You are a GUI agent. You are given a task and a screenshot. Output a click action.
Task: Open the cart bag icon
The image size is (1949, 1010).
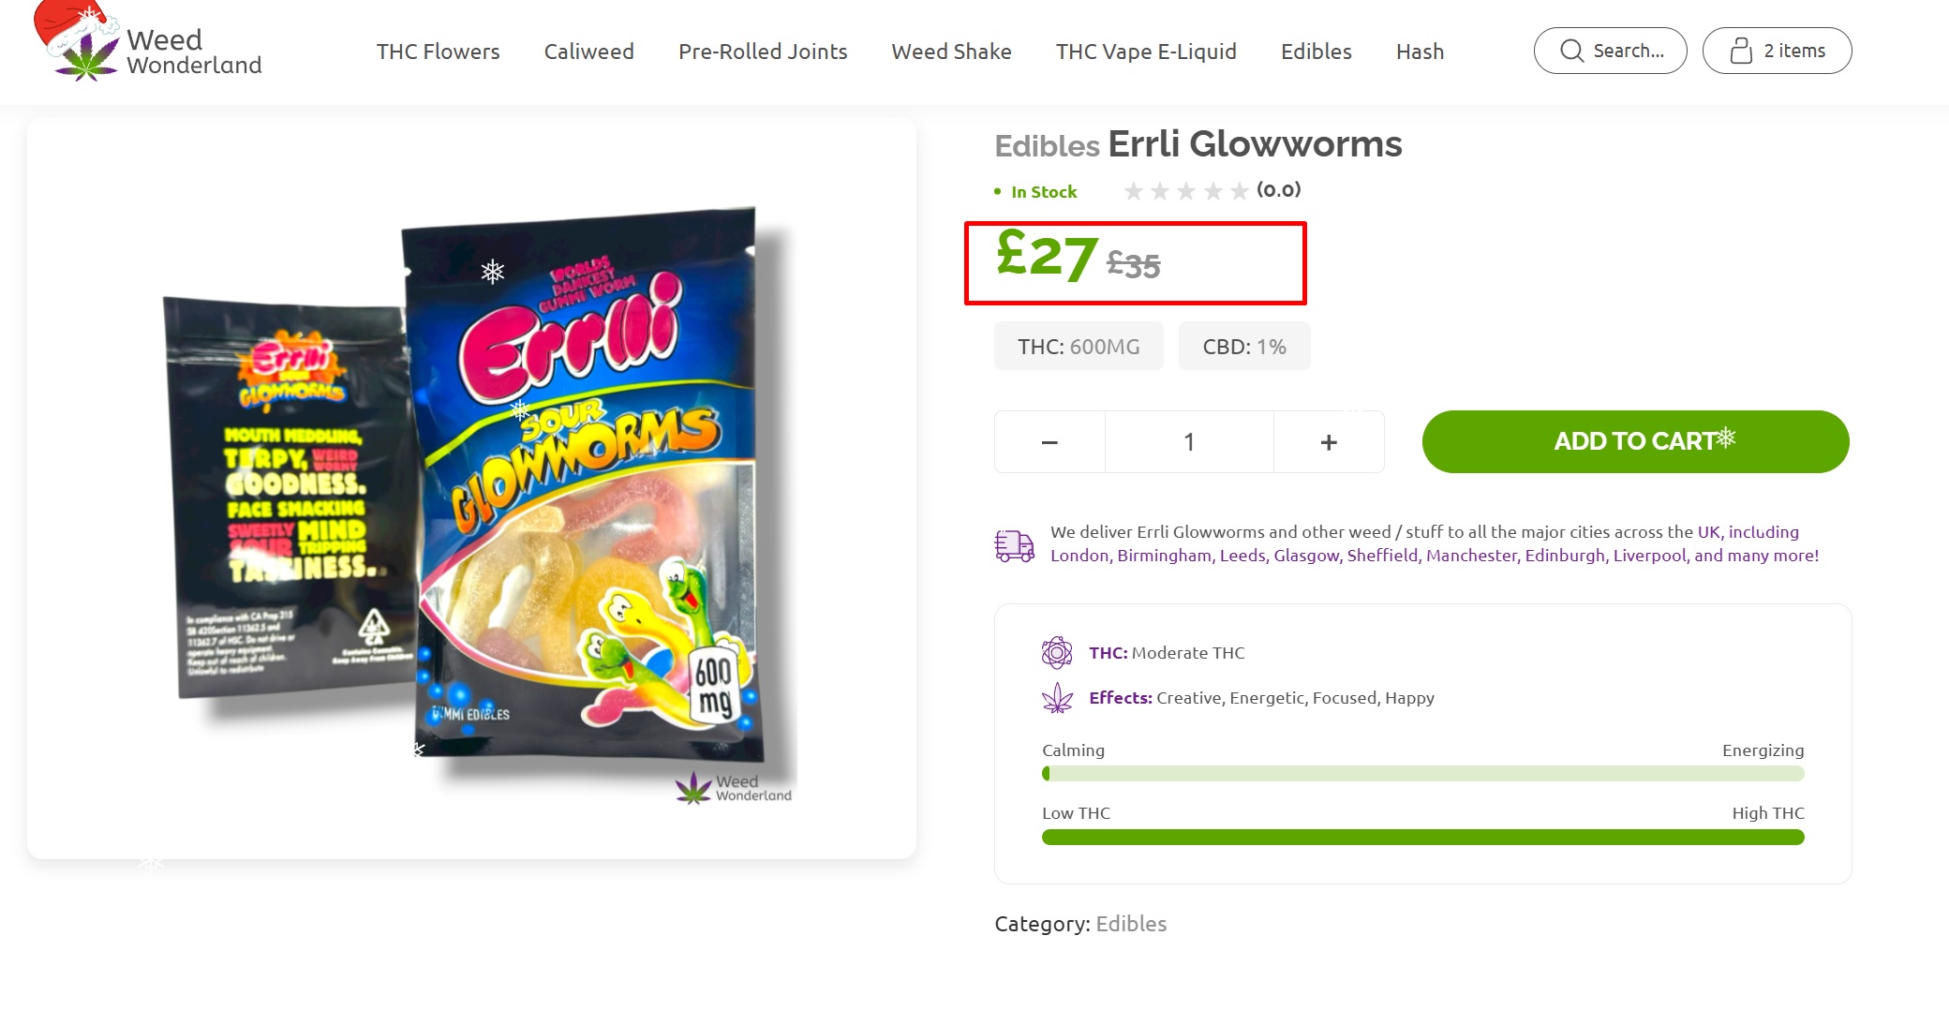[1741, 51]
